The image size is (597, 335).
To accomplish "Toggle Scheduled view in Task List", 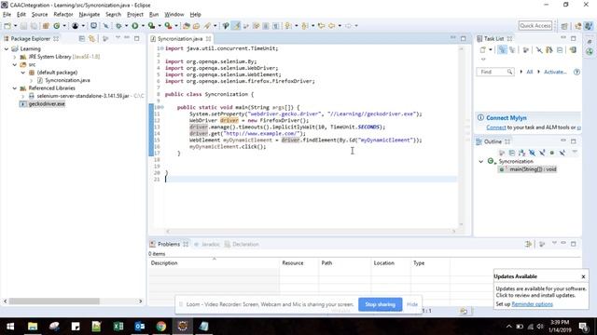I will [x=512, y=49].
